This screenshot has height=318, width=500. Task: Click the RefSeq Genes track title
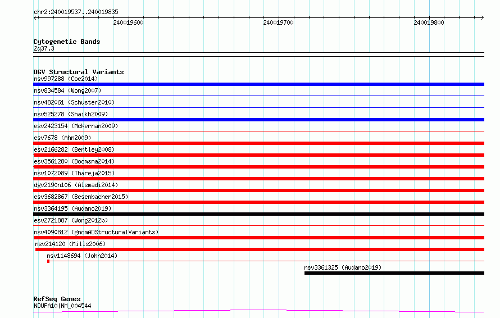point(57,299)
